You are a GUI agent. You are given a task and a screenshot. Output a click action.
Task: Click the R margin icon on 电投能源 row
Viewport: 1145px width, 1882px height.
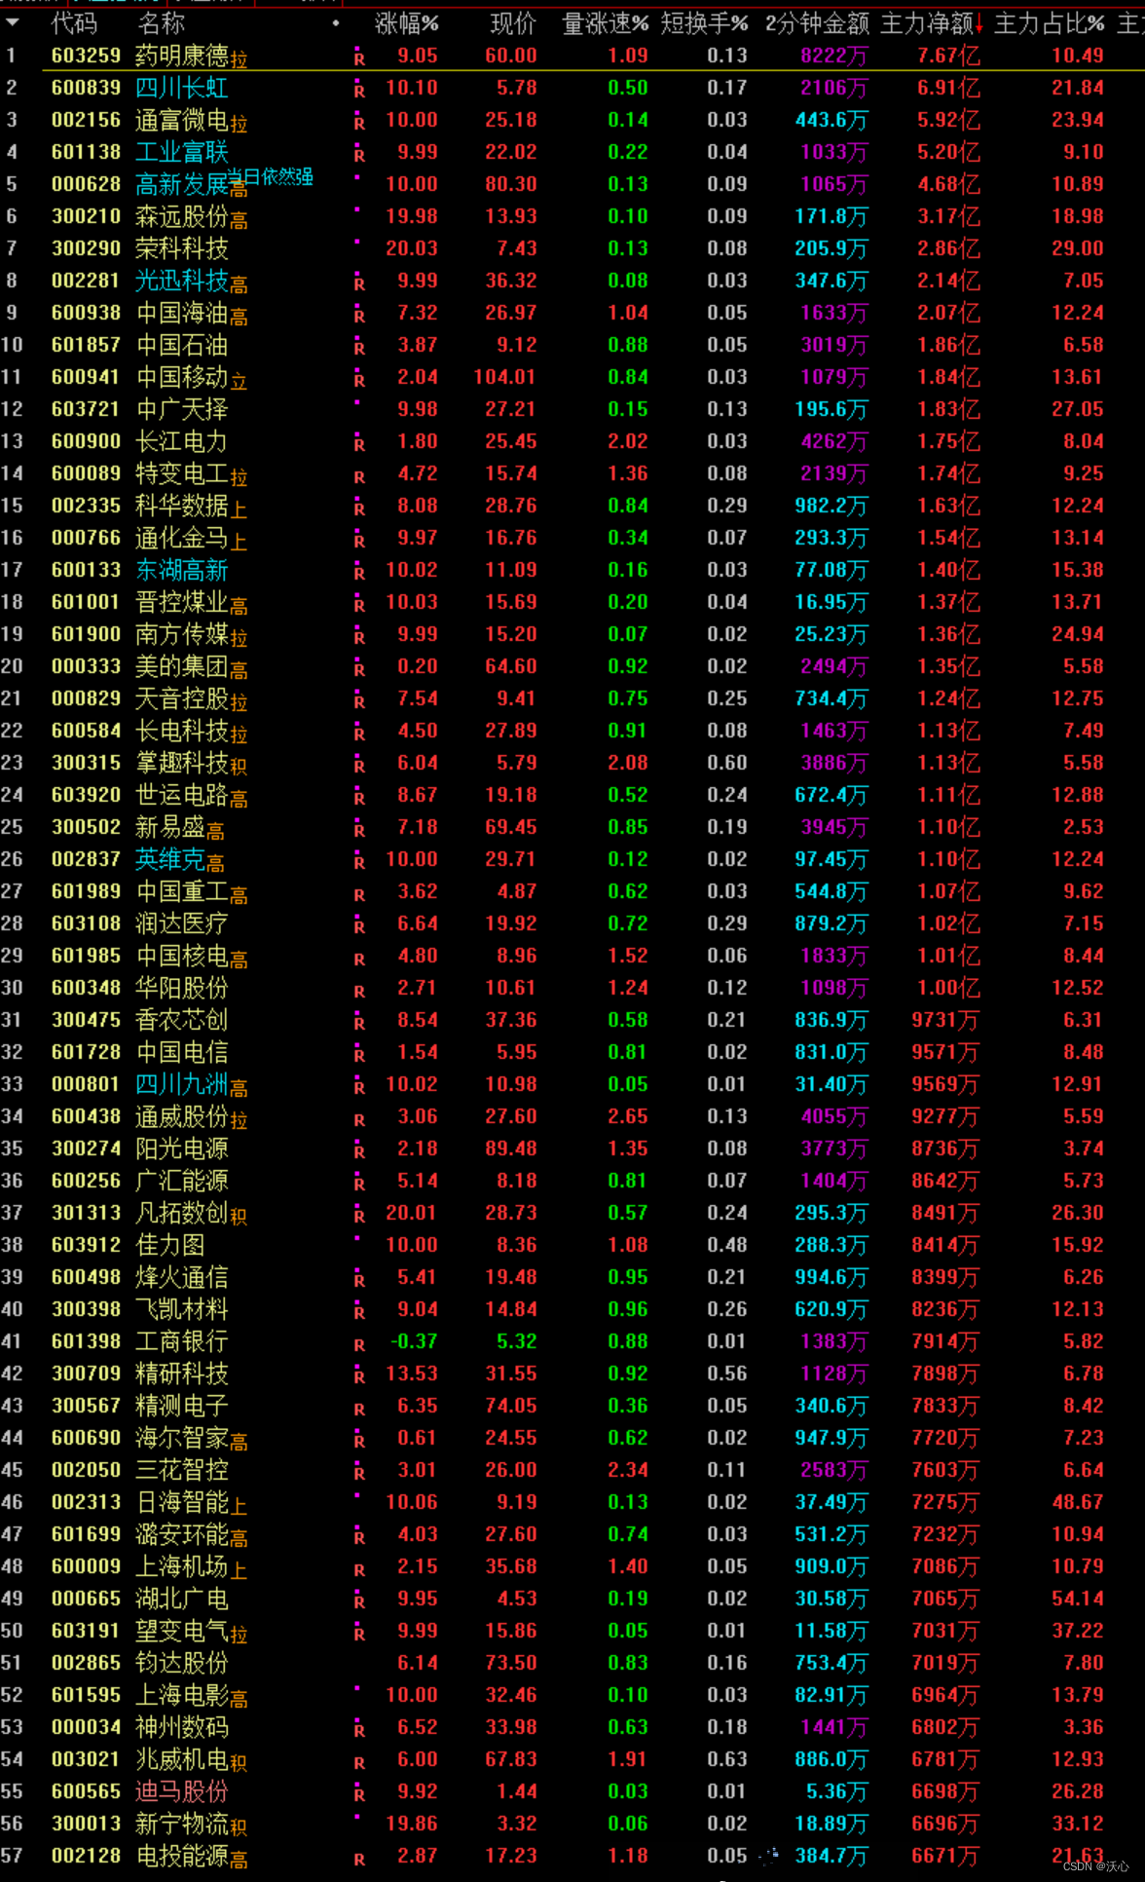pyautogui.click(x=359, y=1858)
